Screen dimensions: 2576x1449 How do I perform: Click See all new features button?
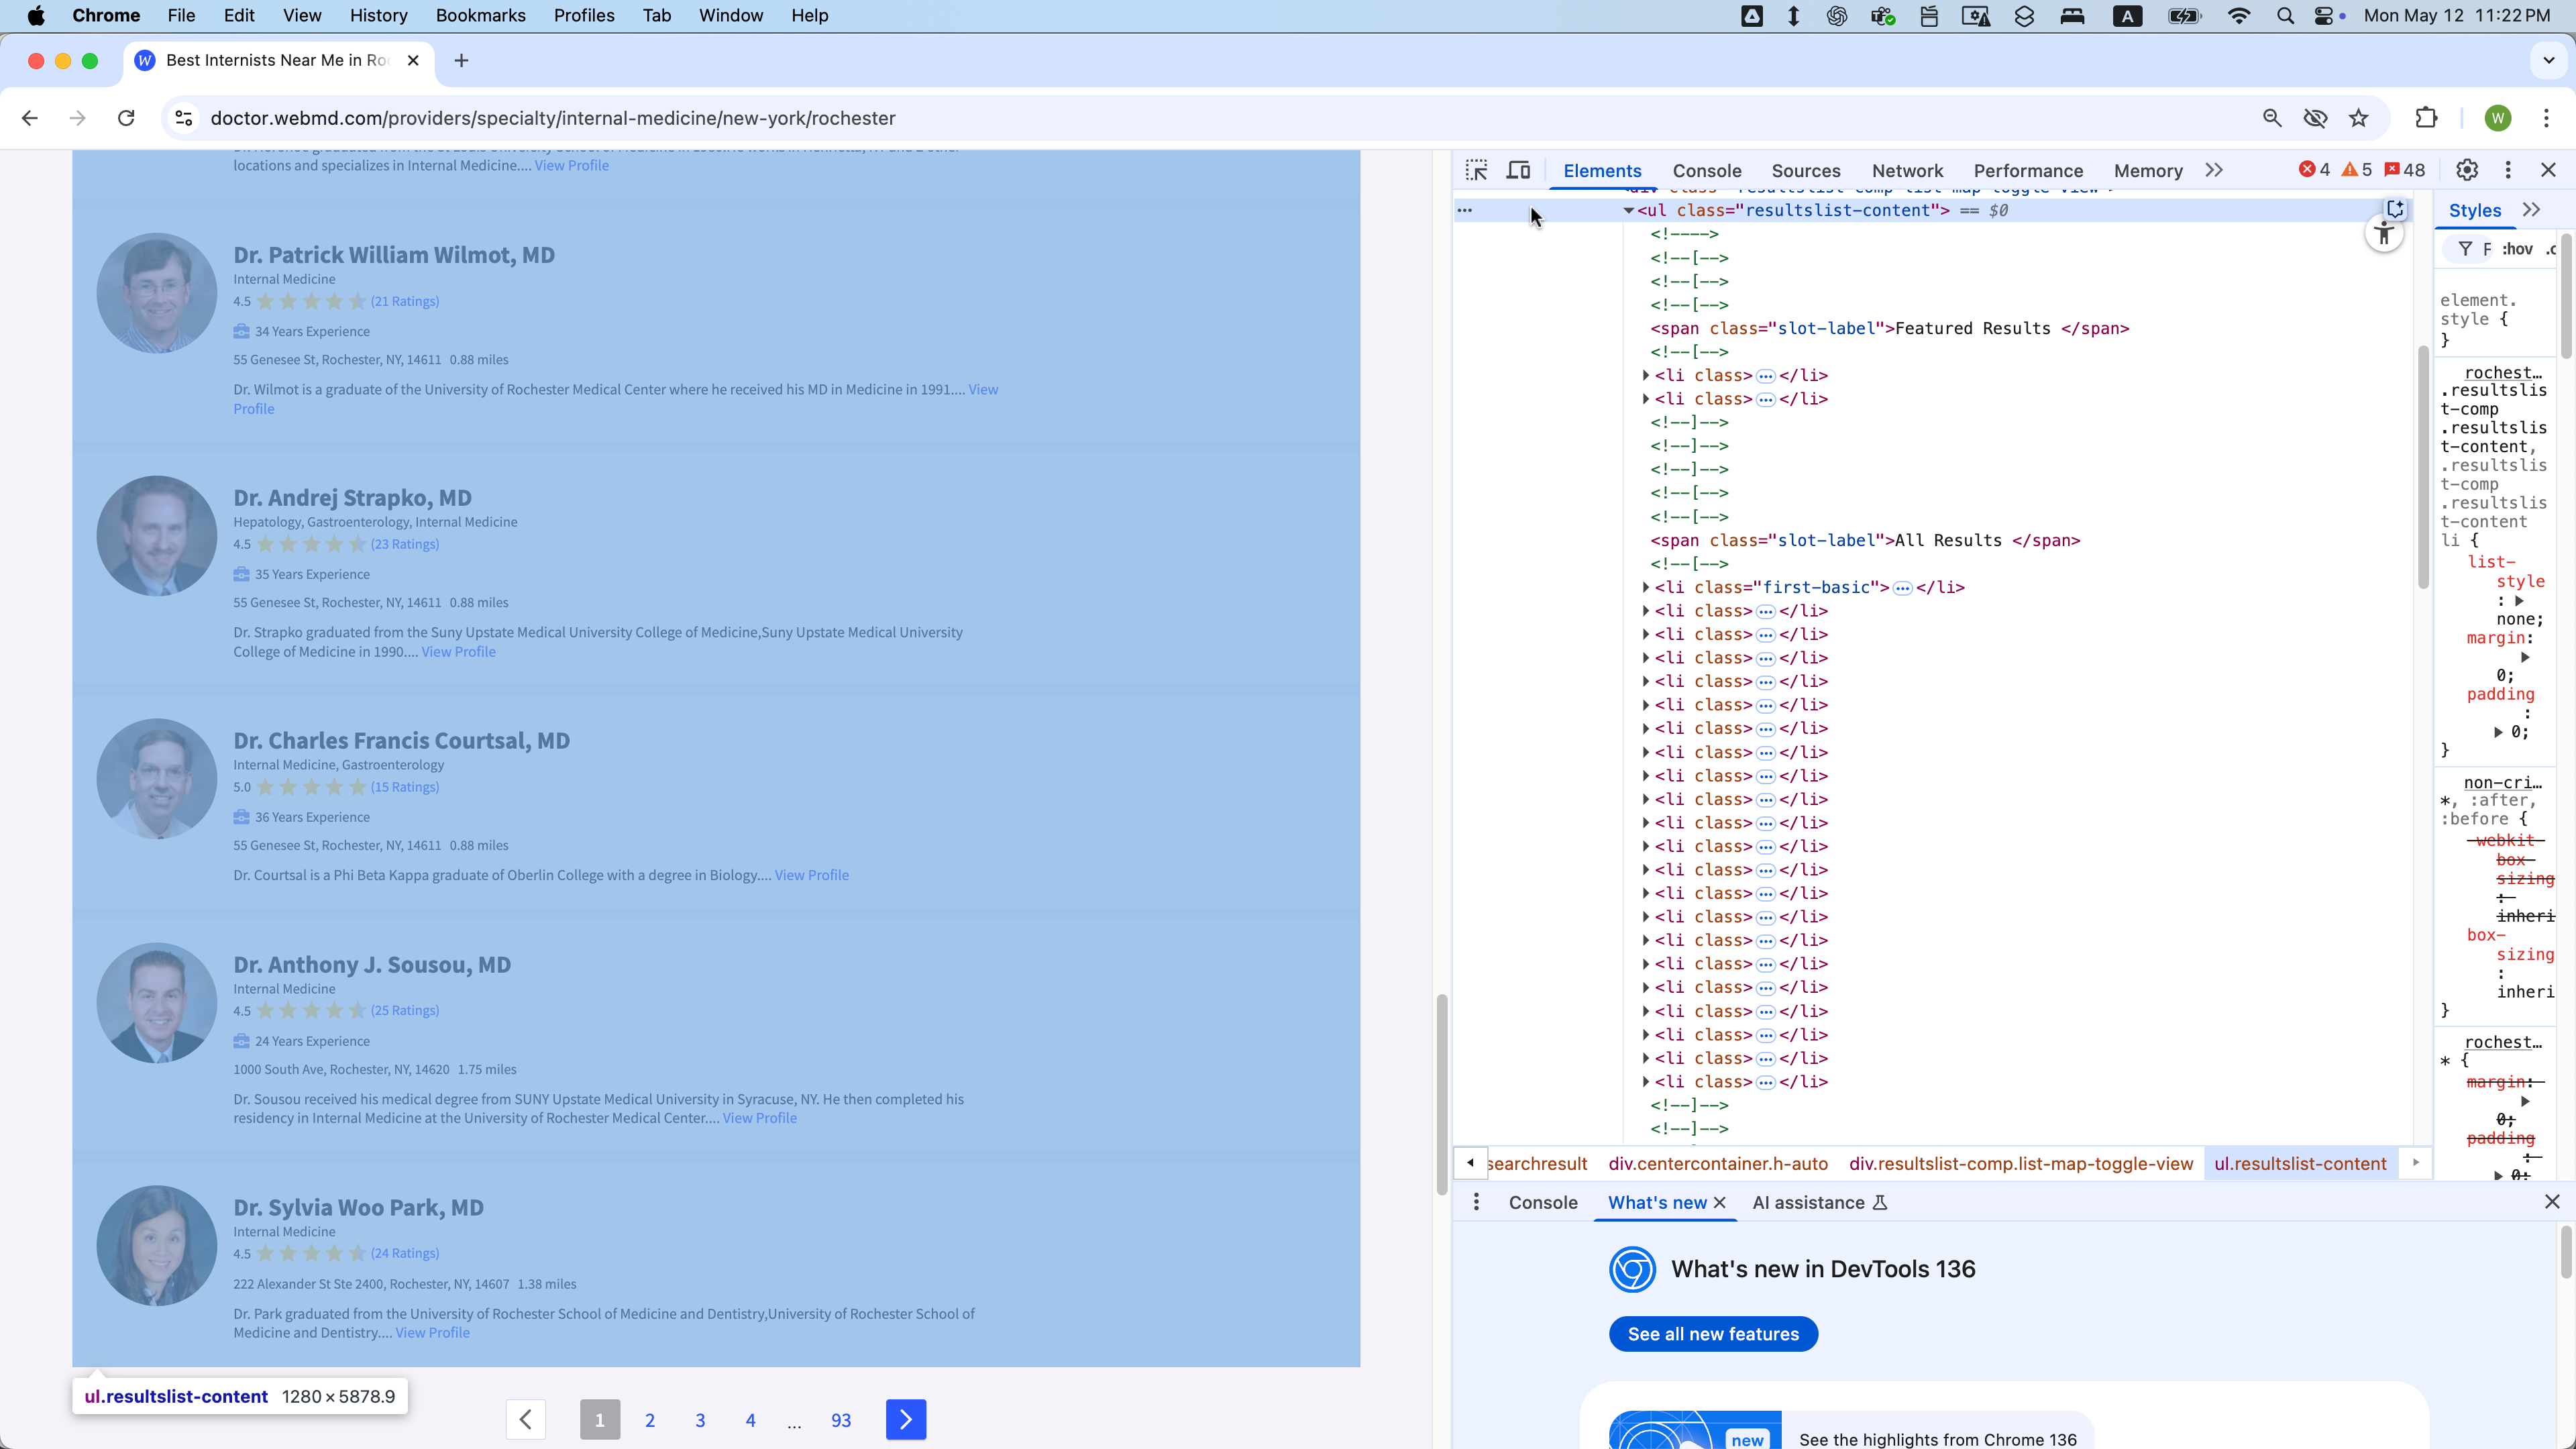point(1713,1334)
